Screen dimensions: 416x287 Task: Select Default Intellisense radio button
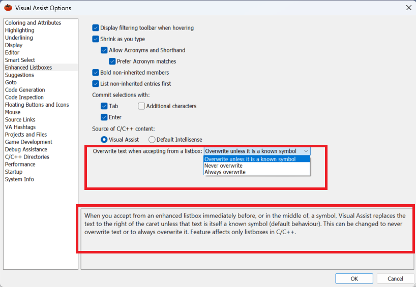click(152, 140)
